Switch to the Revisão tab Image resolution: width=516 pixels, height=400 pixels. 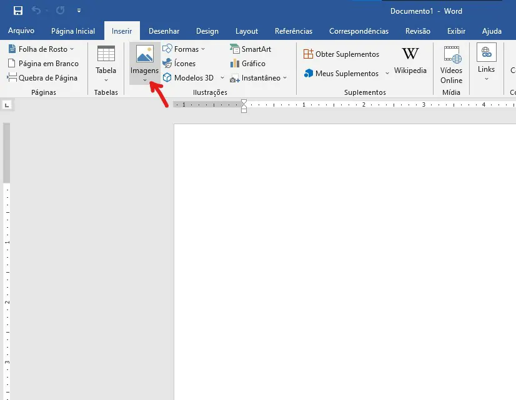(x=417, y=31)
